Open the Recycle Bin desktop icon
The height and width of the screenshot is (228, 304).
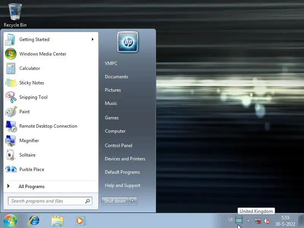[15, 15]
